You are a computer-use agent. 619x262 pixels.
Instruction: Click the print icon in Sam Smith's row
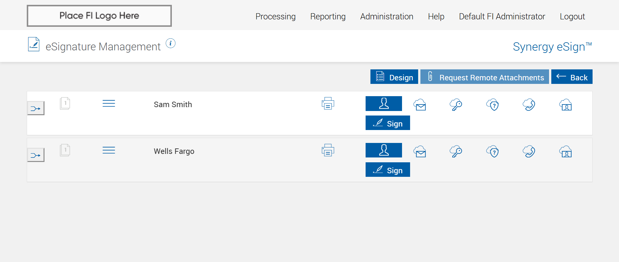328,104
